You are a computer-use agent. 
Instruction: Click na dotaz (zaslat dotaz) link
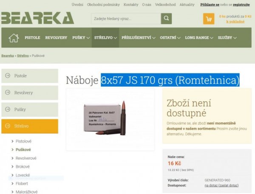(221, 186)
